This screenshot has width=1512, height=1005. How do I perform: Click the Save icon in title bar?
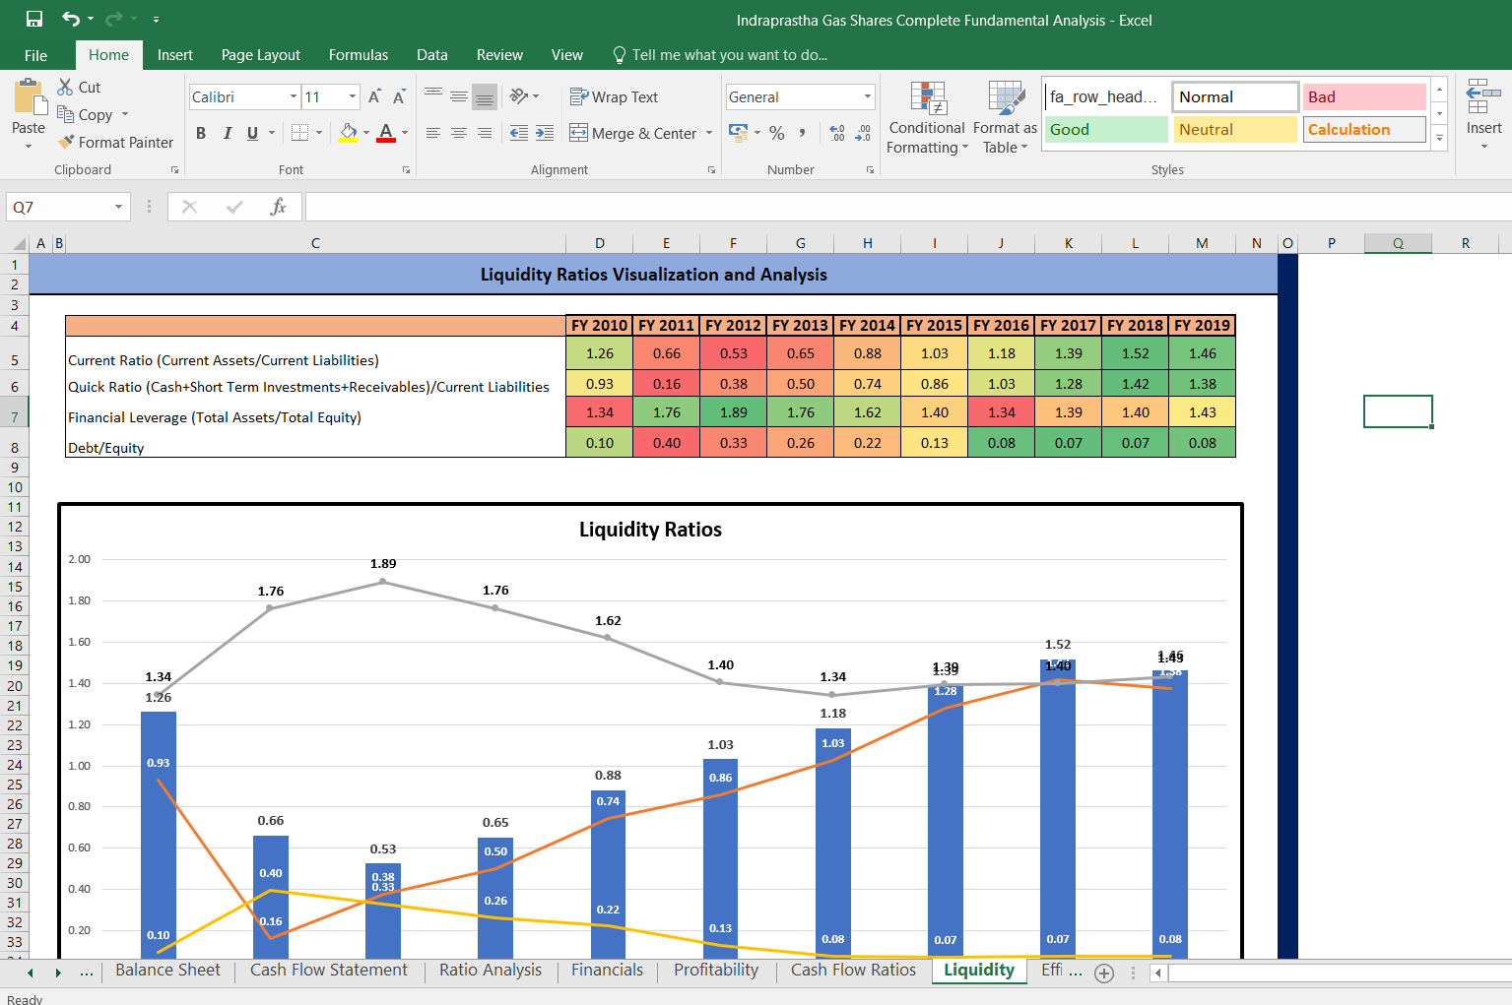34,19
